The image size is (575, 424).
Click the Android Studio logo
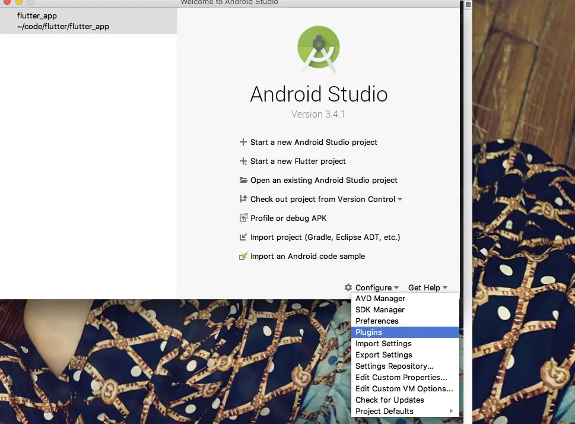click(x=318, y=49)
